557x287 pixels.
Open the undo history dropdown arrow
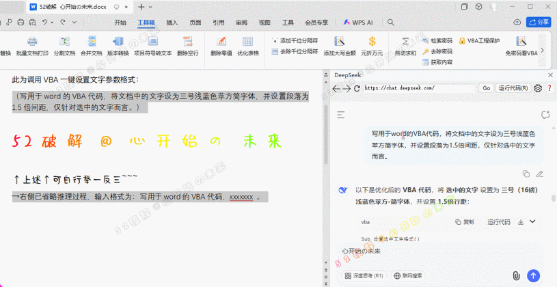point(52,23)
